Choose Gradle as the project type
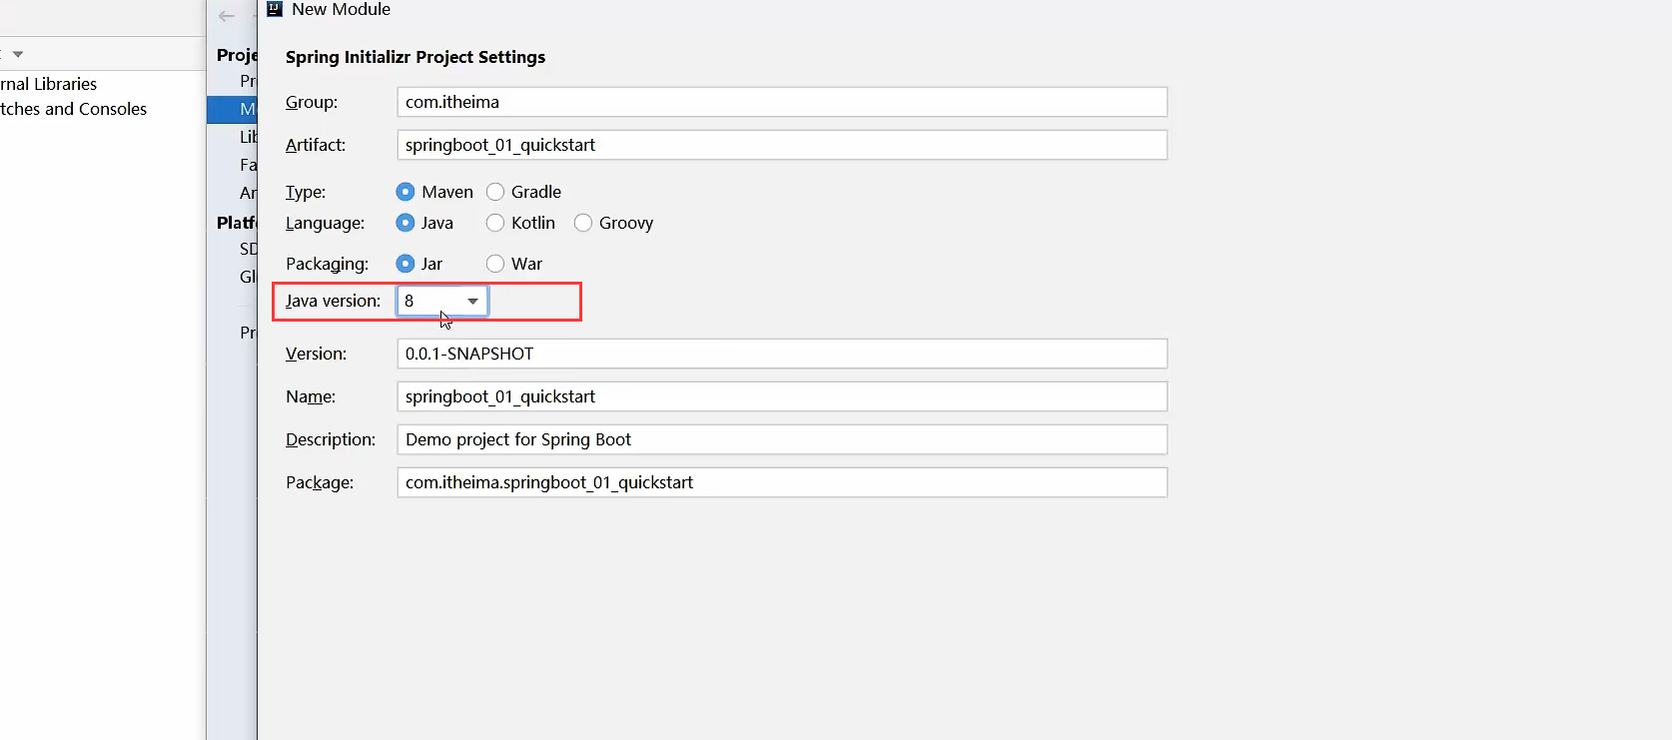The width and height of the screenshot is (1672, 740). (495, 192)
